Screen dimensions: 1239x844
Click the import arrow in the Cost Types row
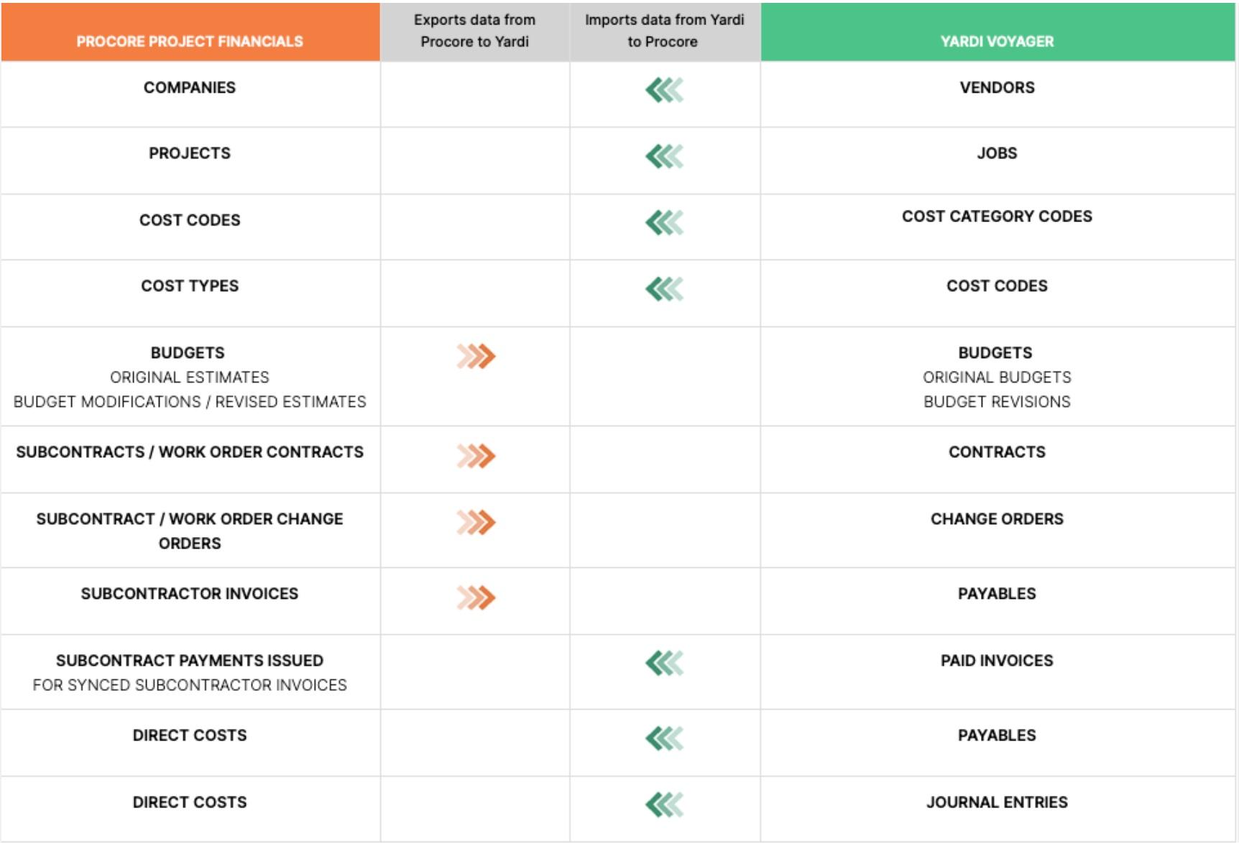[x=665, y=289]
